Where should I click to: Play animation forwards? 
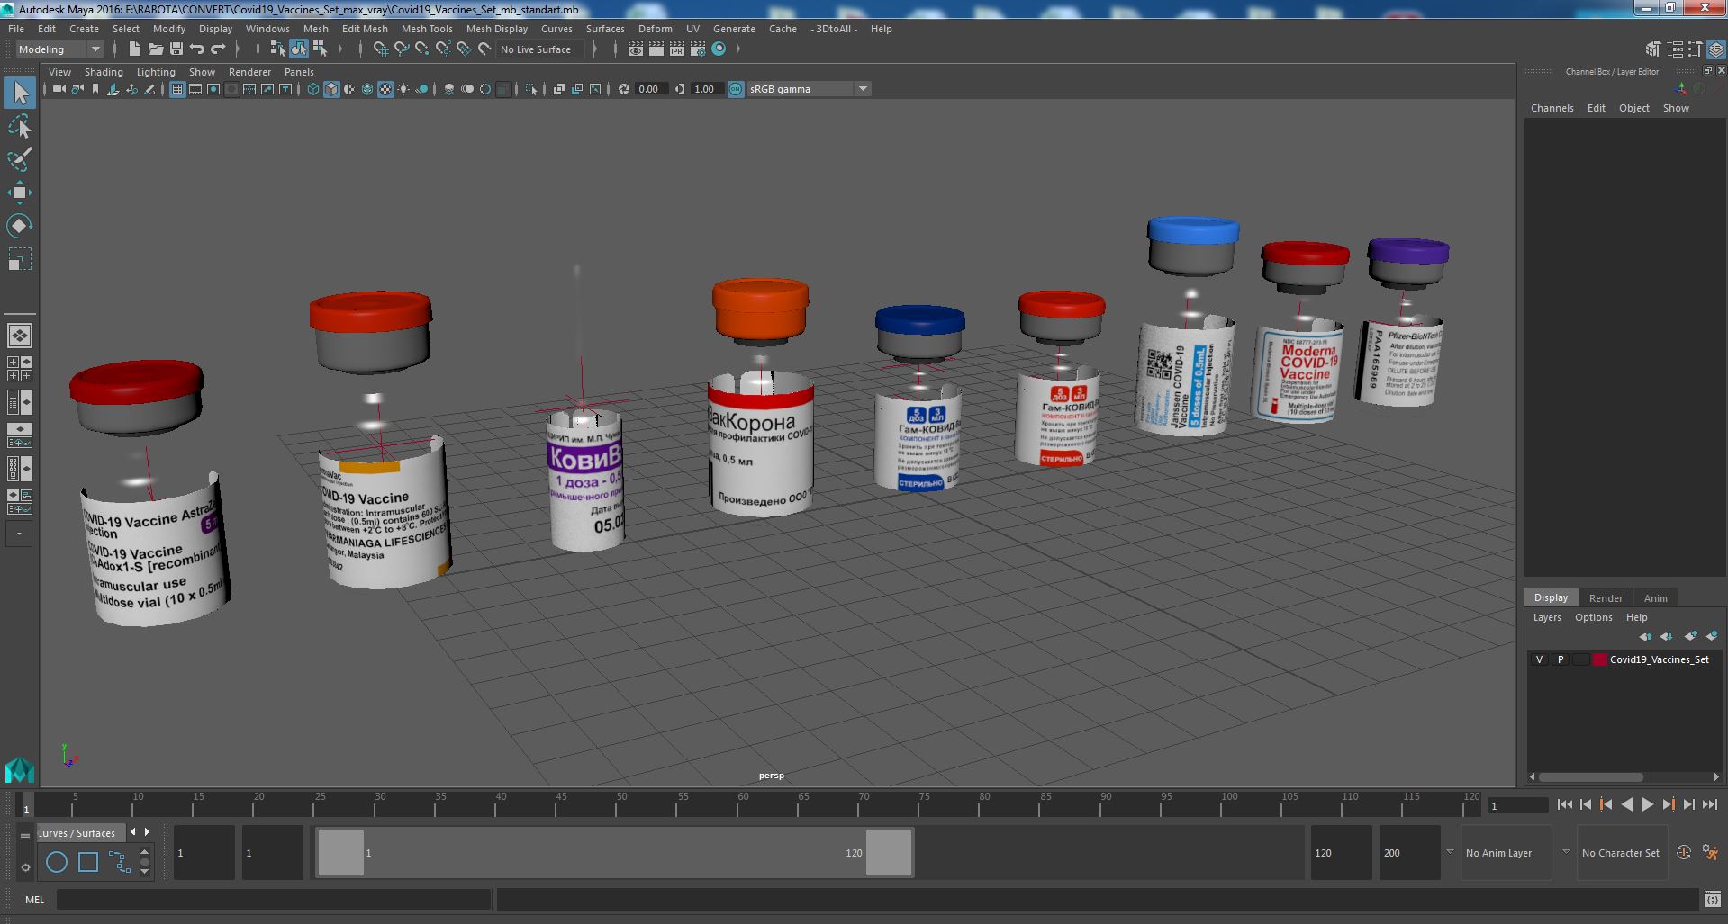[x=1647, y=805]
